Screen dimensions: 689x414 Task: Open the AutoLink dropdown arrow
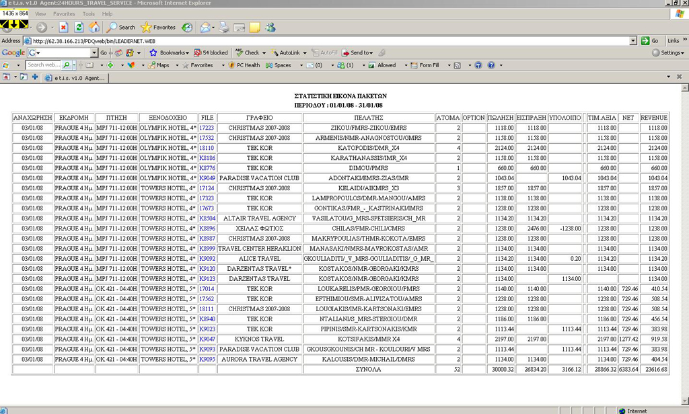click(x=305, y=53)
